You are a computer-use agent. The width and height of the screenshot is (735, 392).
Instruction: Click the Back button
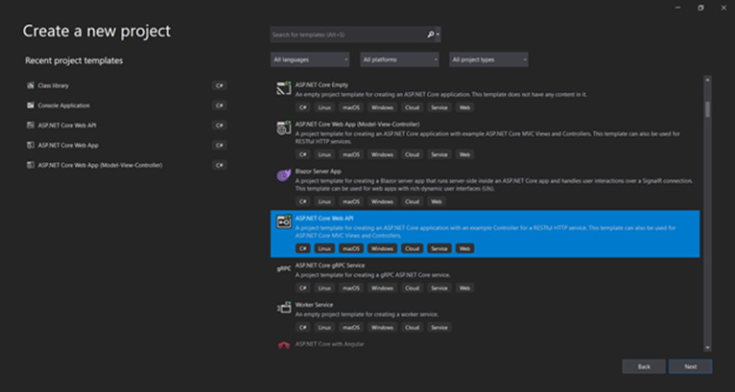(644, 366)
